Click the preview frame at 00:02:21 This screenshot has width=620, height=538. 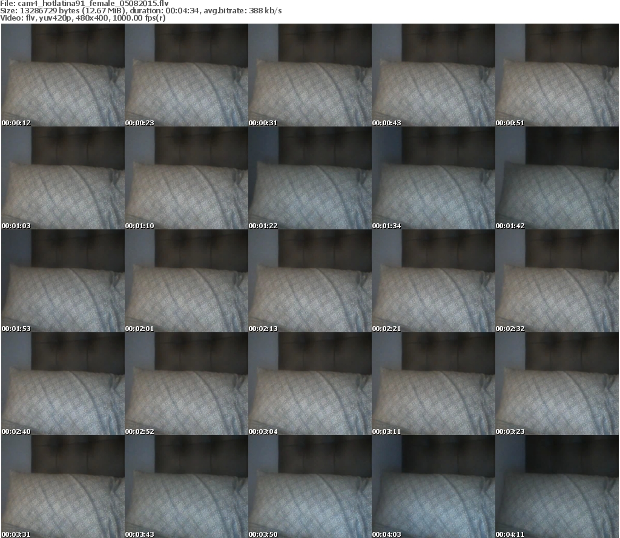coord(434,281)
